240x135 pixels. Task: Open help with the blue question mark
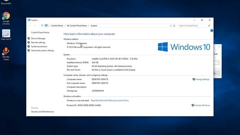pos(211,31)
